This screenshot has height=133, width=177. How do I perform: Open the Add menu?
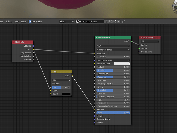(x=17, y=22)
